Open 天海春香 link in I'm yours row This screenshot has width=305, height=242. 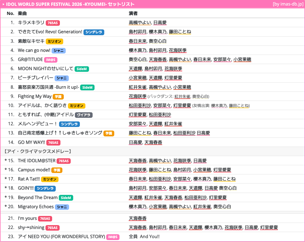pos(138,218)
